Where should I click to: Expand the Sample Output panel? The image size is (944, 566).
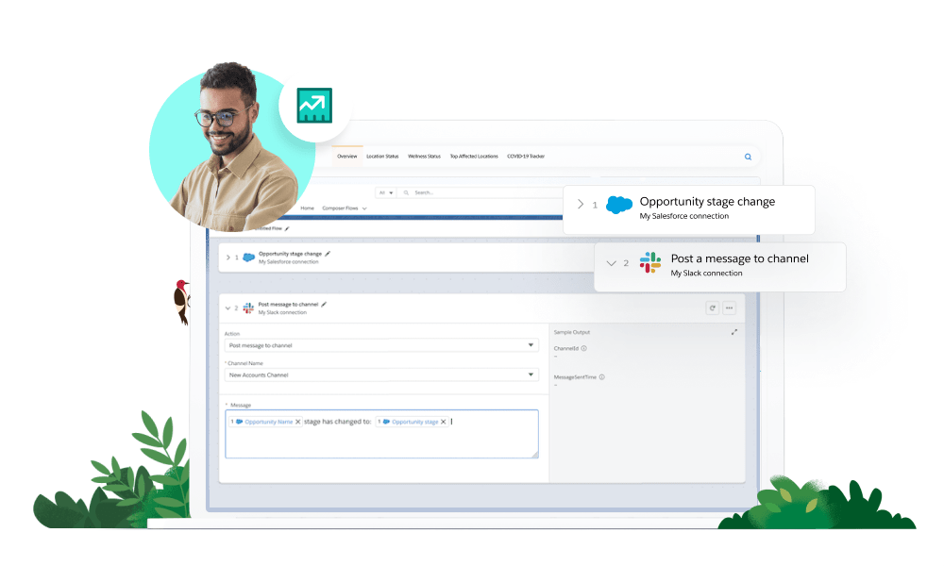coord(734,332)
